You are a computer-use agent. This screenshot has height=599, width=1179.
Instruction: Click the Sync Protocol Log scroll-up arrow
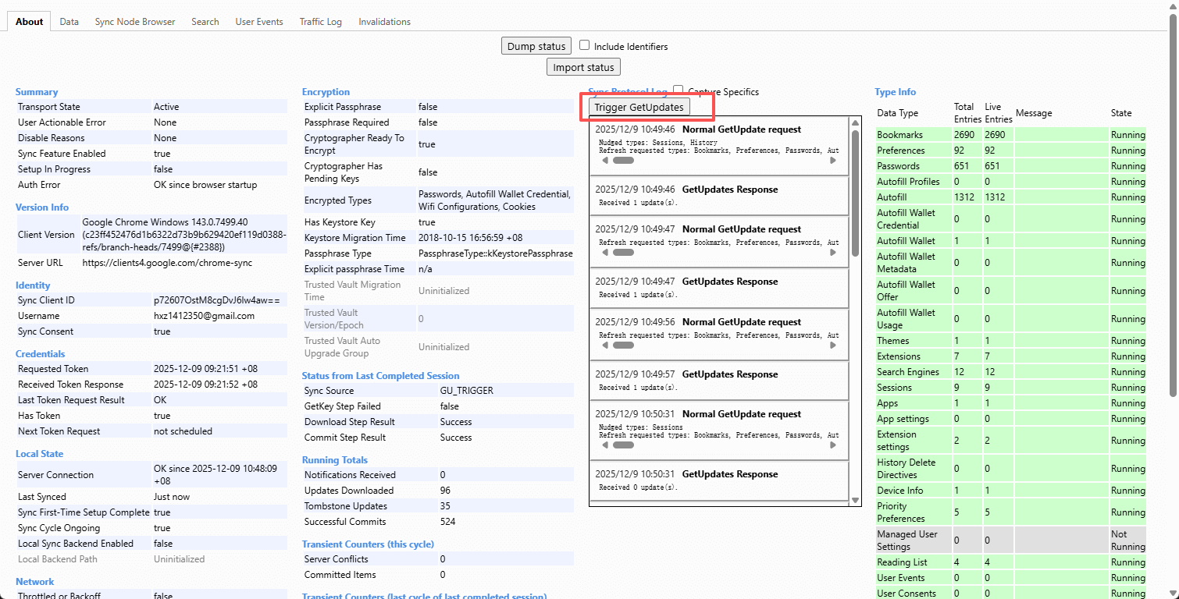[x=856, y=122]
